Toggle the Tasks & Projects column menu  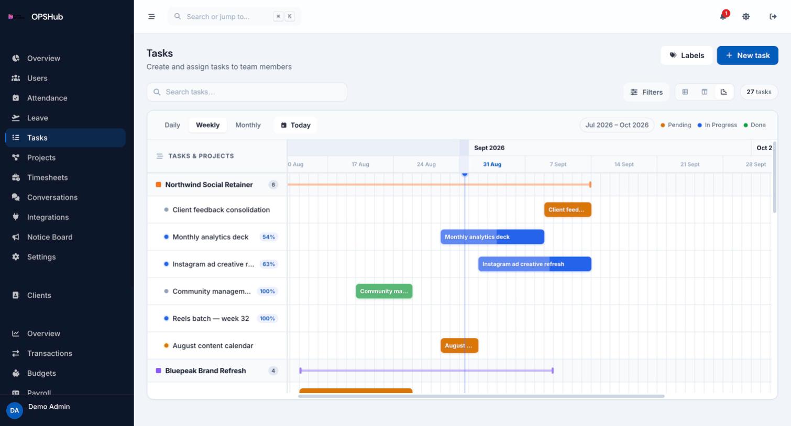tap(160, 156)
